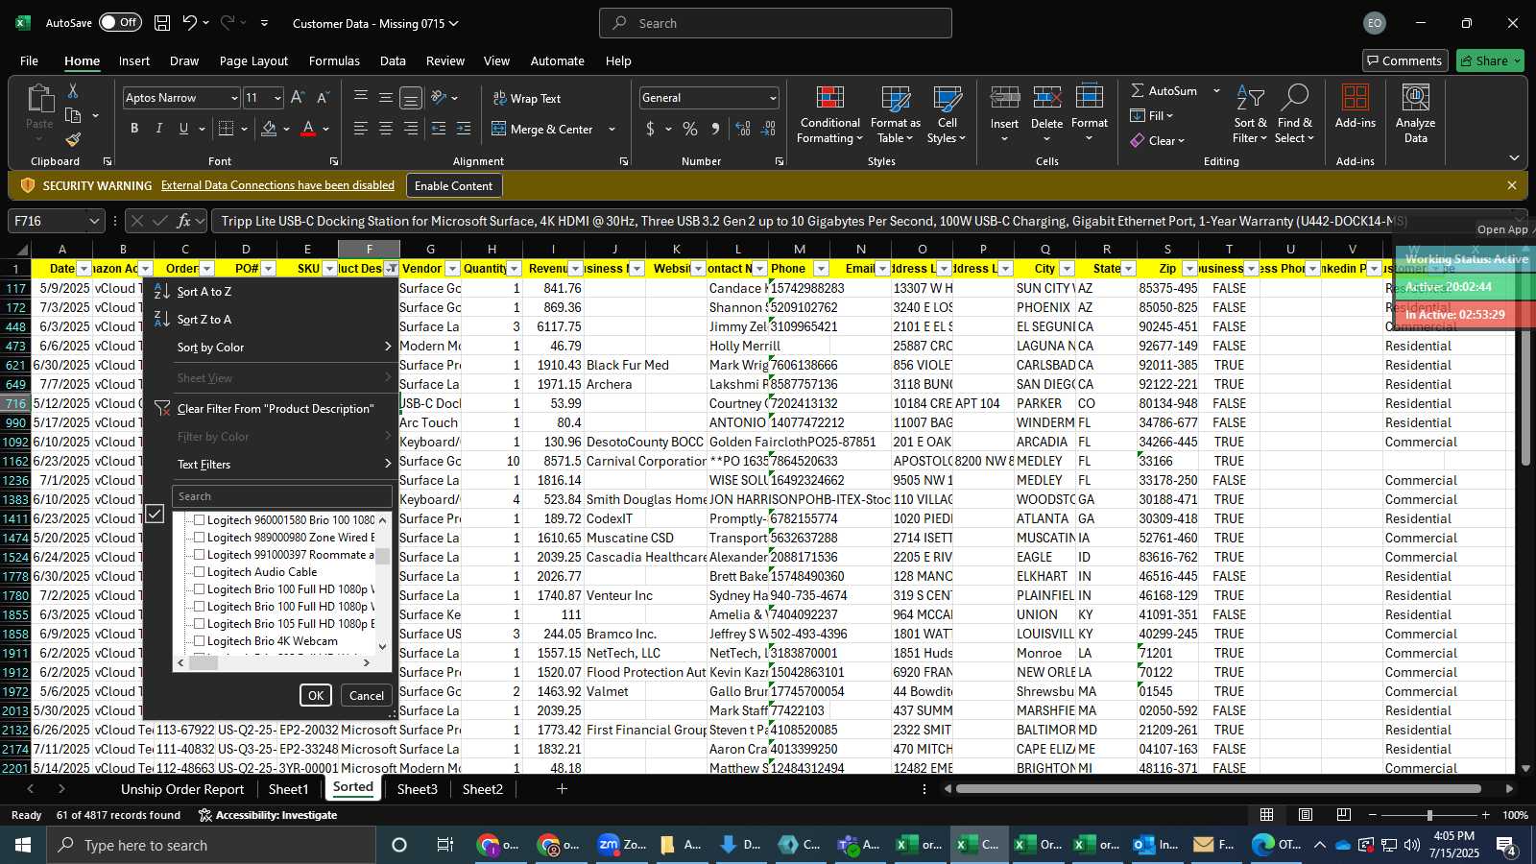The width and height of the screenshot is (1536, 864).
Task: Choose Sort A to Z
Action: pyautogui.click(x=204, y=292)
